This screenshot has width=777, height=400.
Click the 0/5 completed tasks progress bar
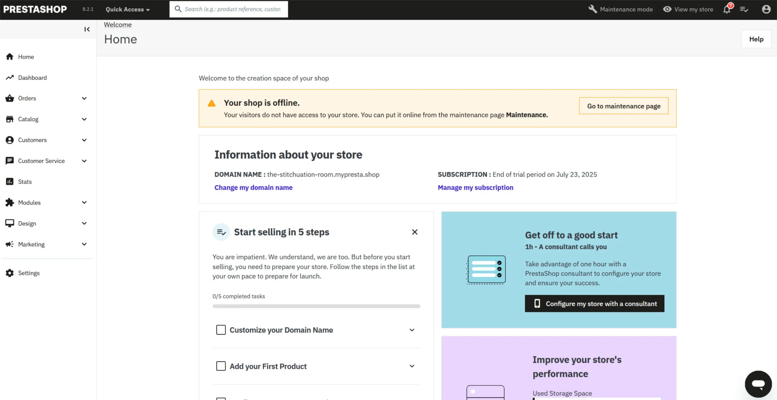[316, 306]
